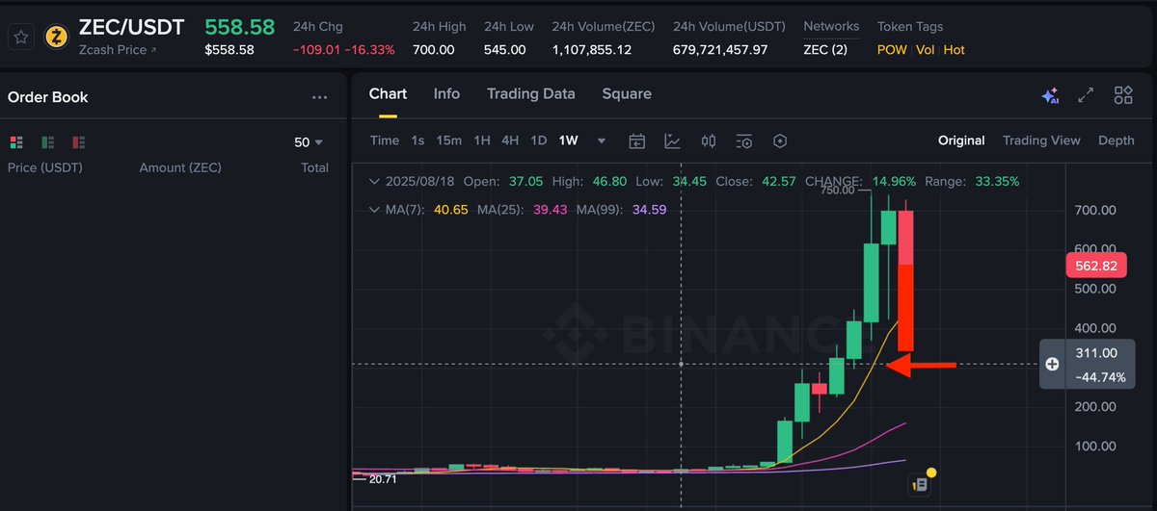Screen dimensions: 1157x511
Task: Switch to Trading View chart
Action: (1041, 141)
